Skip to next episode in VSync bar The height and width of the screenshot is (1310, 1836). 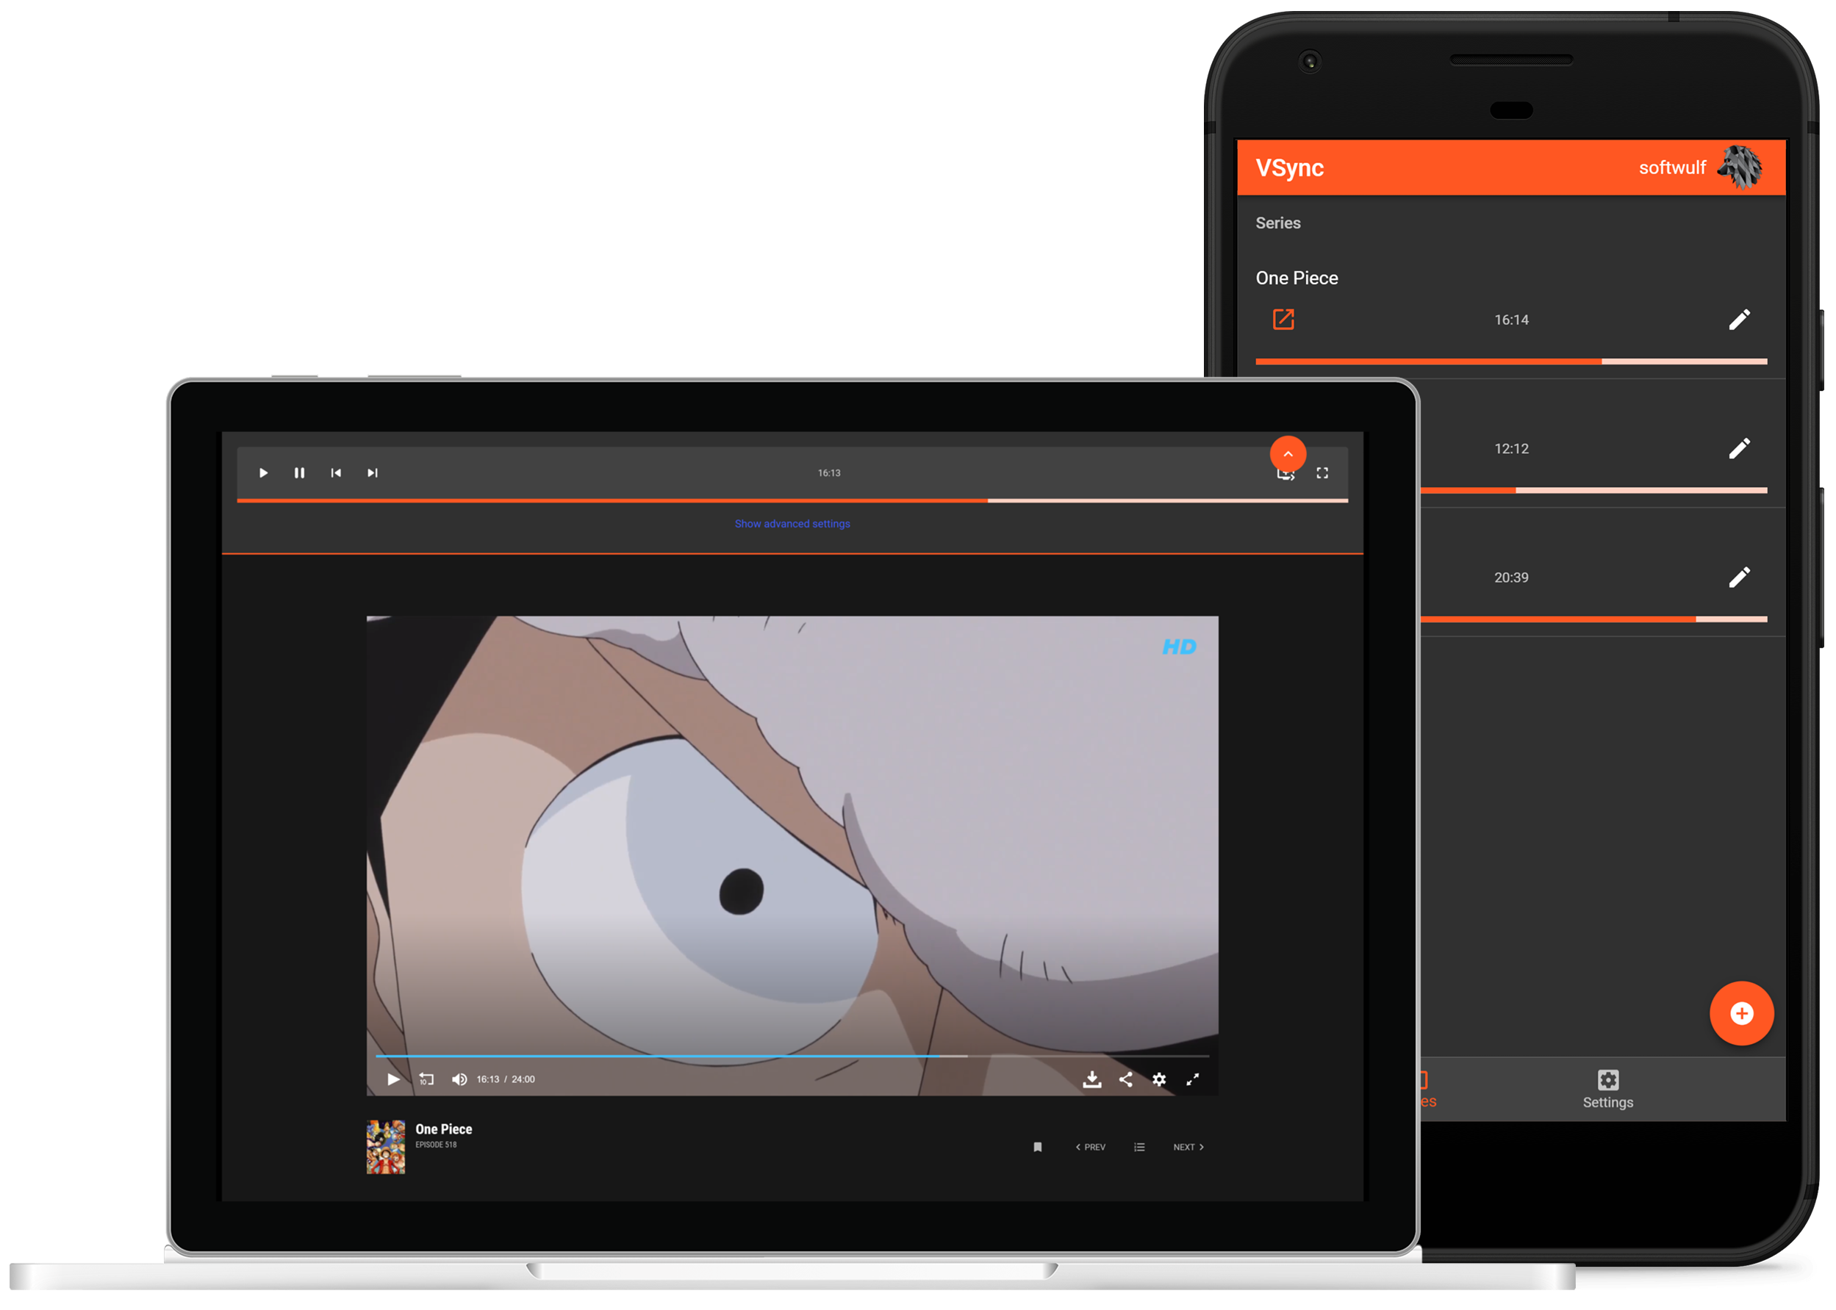(x=372, y=472)
